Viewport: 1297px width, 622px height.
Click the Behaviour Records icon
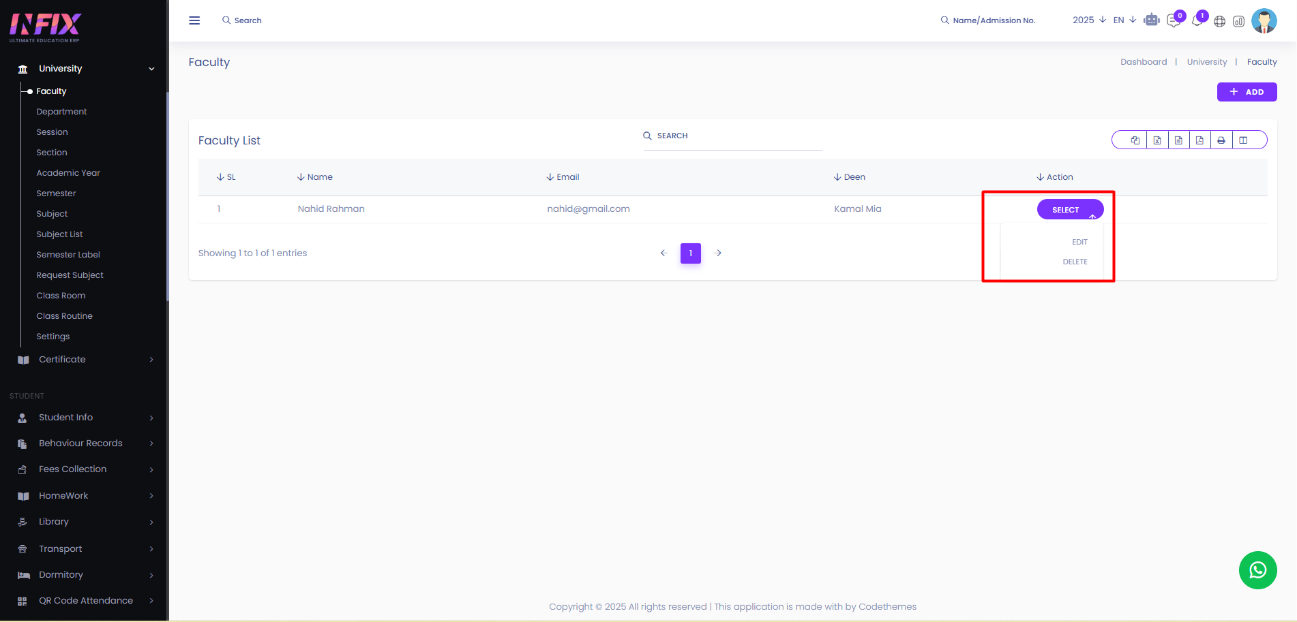click(x=23, y=444)
